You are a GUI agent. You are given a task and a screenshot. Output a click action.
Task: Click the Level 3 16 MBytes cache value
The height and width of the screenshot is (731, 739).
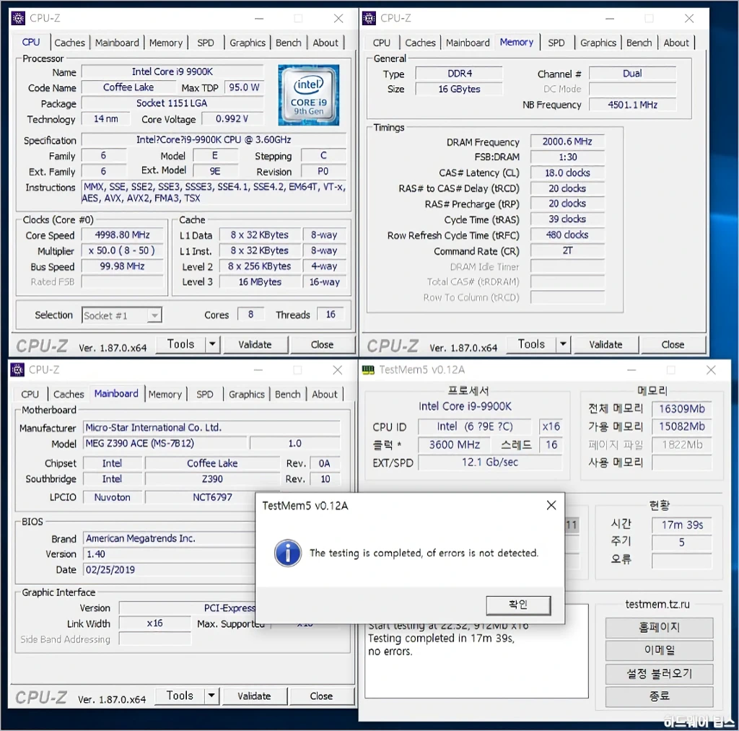tap(260, 282)
